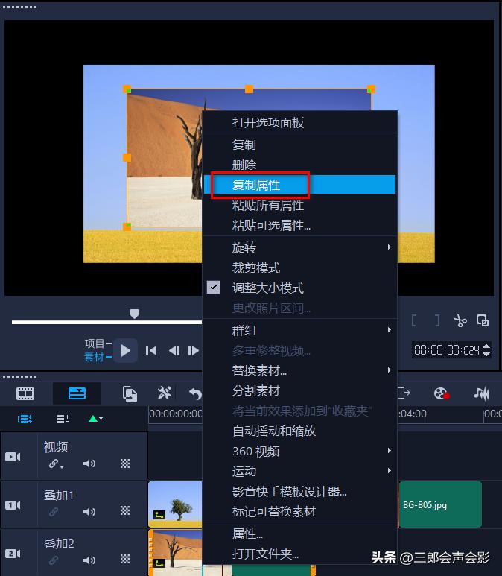This screenshot has height=576, width=502.
Task: Click the preview jog bar track
Action: point(107,322)
